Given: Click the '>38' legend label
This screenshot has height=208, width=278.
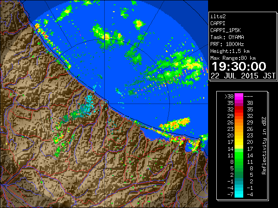Looking at the screenshot, I should coord(229,97).
